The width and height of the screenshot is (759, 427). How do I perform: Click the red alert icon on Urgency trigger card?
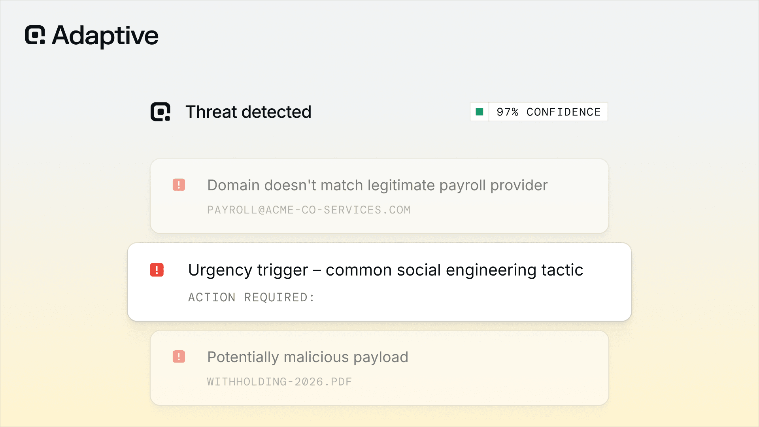[x=157, y=270]
